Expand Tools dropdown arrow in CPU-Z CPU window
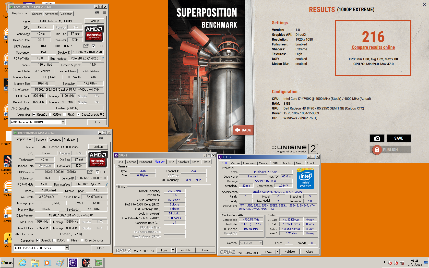This screenshot has width=429, height=268. click(x=278, y=252)
